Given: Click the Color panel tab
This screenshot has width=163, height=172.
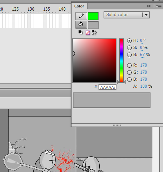Looking at the screenshot, I should point(79,6).
